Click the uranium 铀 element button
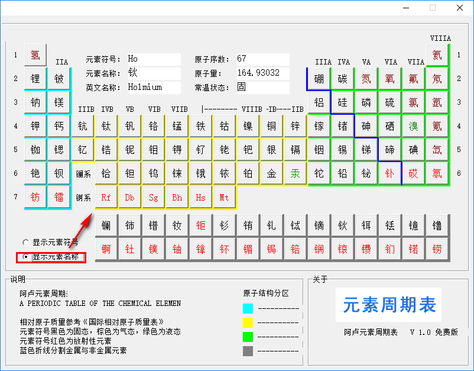 click(177, 249)
